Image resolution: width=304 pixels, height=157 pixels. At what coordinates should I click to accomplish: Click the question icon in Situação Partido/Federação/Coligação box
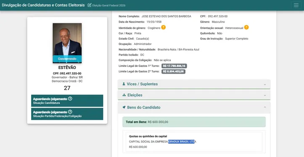pyautogui.click(x=70, y=112)
